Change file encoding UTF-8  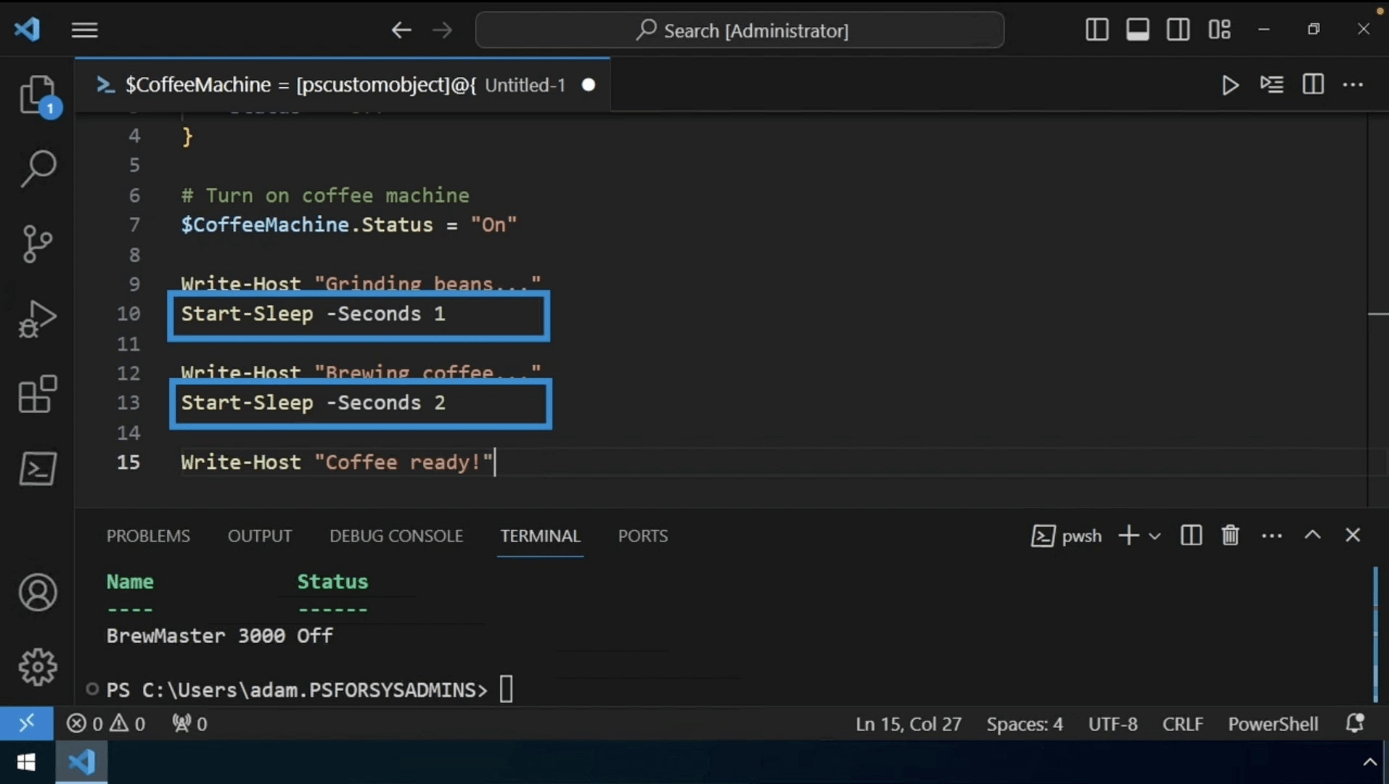[x=1113, y=724]
